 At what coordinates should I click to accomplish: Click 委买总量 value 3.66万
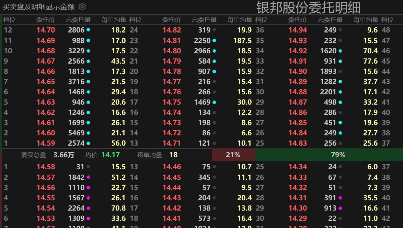click(x=64, y=155)
